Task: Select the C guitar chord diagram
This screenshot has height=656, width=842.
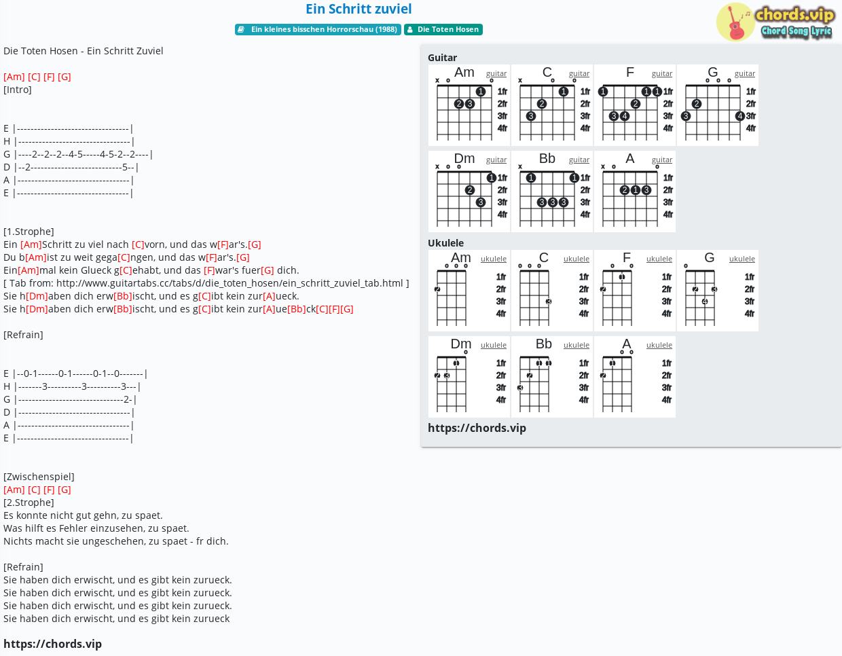Action: pyautogui.click(x=552, y=105)
